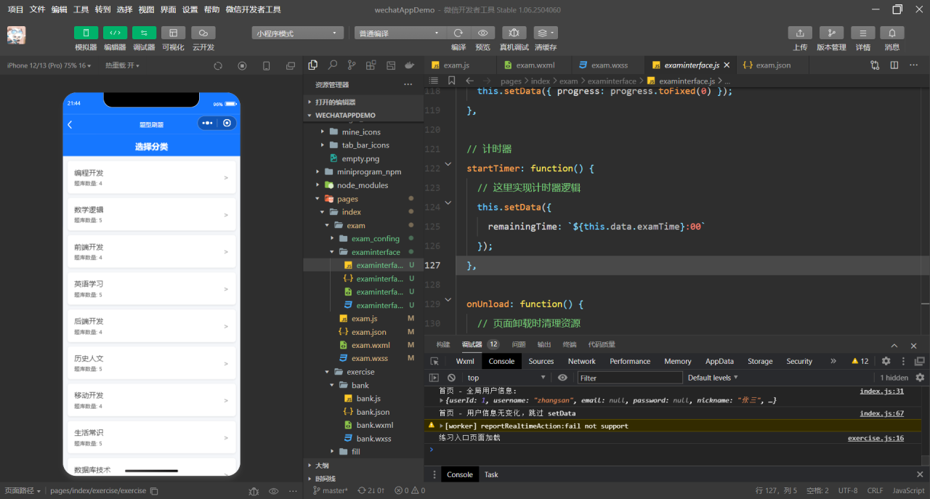Toggle the 调试器 debugger panel button
930x499 pixels.
click(144, 33)
